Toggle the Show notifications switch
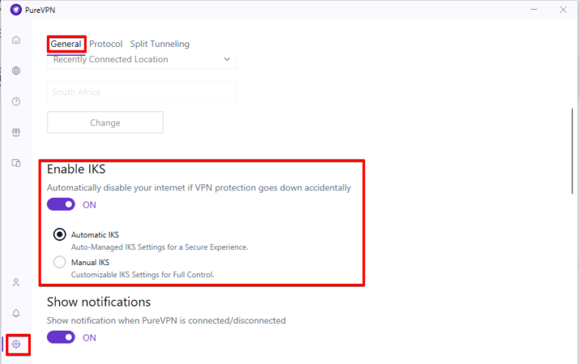The image size is (580, 364). (x=61, y=338)
